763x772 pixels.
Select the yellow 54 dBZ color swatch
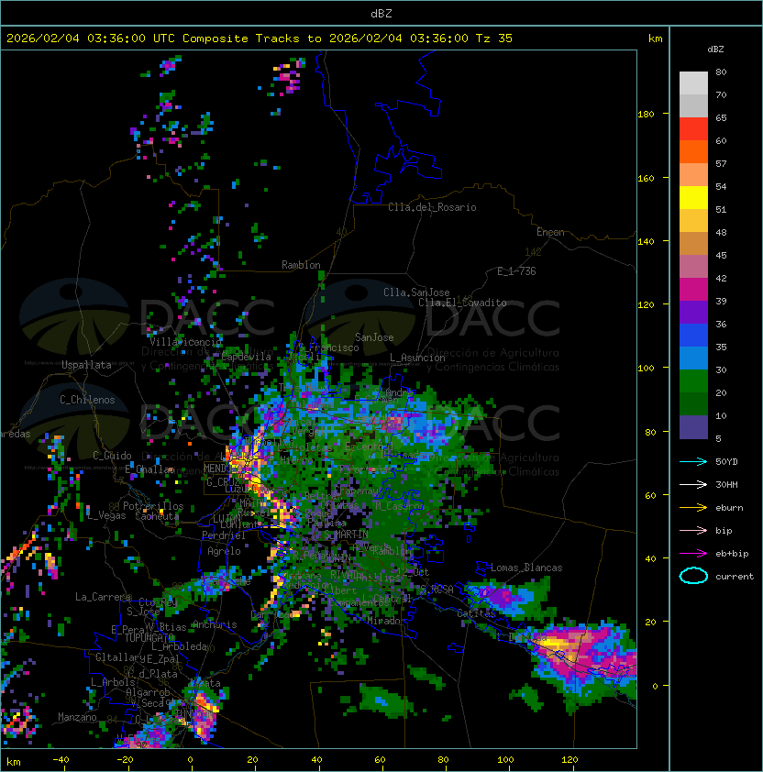(693, 198)
